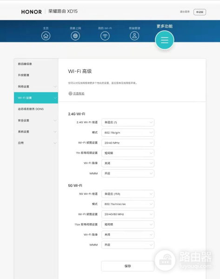Open the 2.4G Wi-Fi 信道 dropdown

pos(128,122)
